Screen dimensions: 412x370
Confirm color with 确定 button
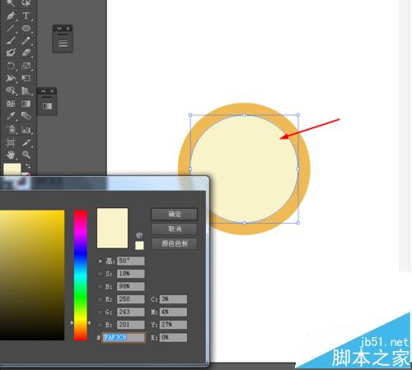tap(174, 214)
